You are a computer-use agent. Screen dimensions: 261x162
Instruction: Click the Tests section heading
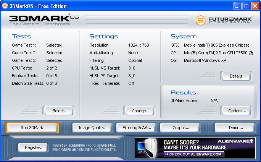pyautogui.click(x=21, y=36)
